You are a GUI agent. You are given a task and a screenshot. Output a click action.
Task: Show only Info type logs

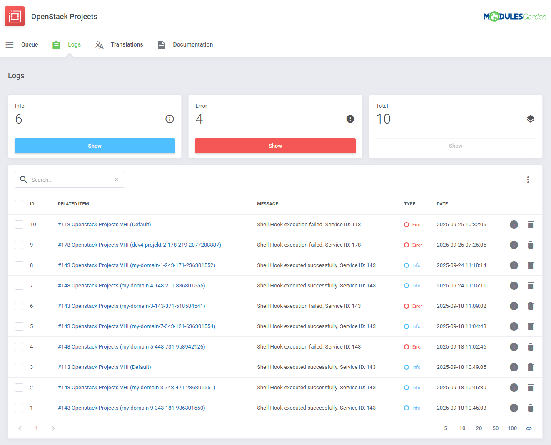95,146
